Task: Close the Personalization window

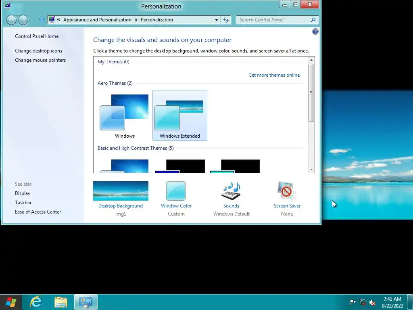Action: pos(310,5)
